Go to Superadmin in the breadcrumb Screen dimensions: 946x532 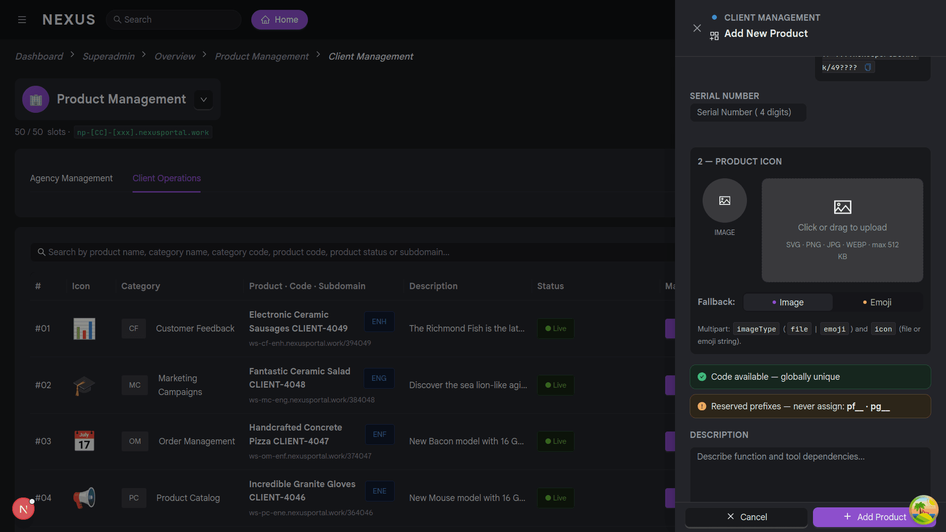point(108,57)
